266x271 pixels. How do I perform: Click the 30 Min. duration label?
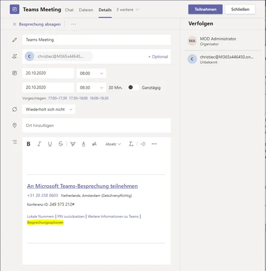[x=115, y=88]
